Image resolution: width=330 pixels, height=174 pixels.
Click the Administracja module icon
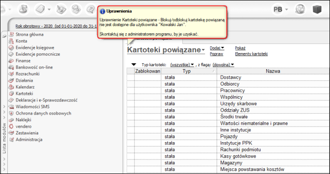[x=11, y=139]
